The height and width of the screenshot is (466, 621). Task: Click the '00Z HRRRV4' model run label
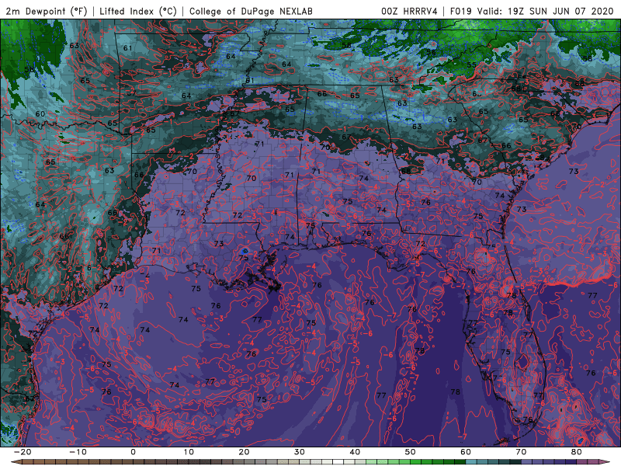tap(410, 11)
